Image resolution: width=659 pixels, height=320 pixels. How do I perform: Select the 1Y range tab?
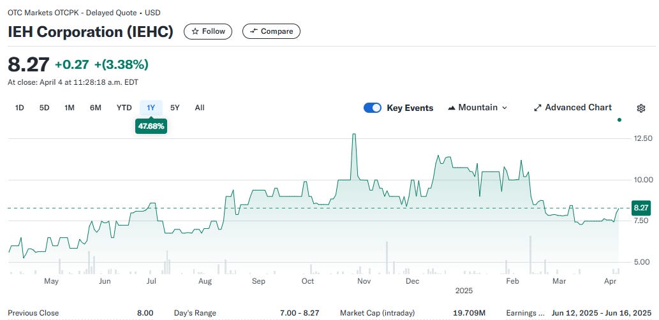(151, 108)
